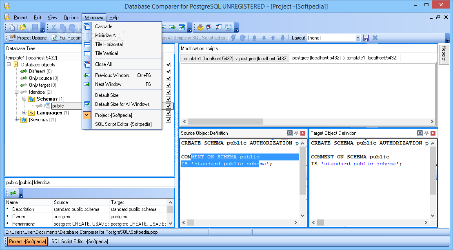Image resolution: width=453 pixels, height=250 pixels.
Task: Select Default Size for All Windows
Action: 122,104
